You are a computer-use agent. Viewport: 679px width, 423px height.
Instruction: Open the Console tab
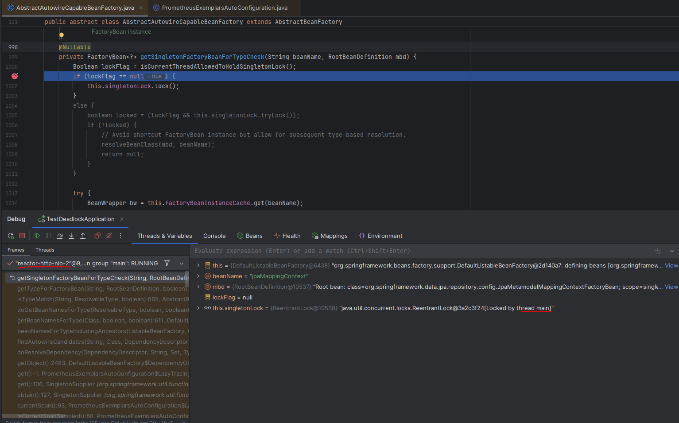tap(214, 236)
